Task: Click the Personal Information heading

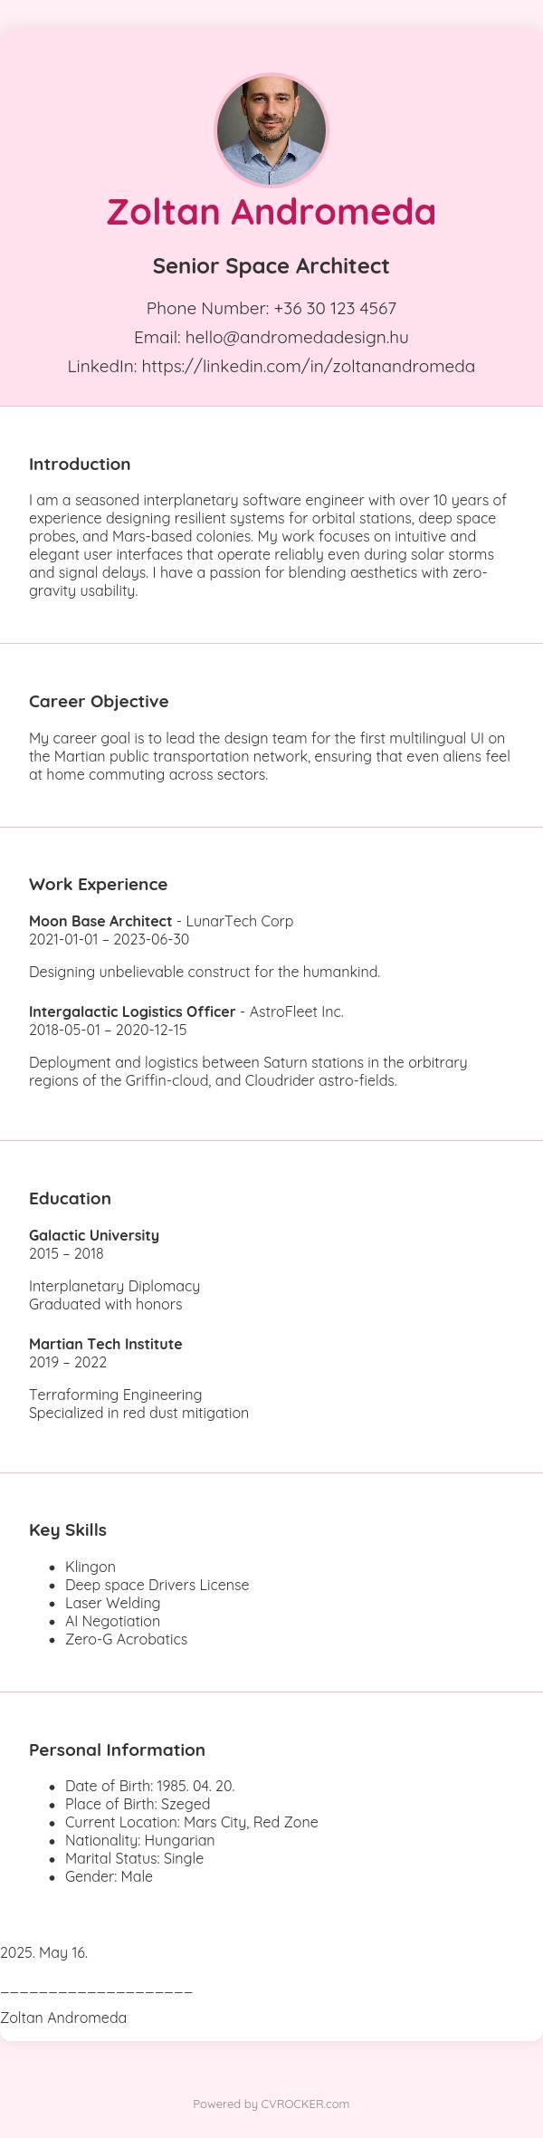Action: (117, 1750)
